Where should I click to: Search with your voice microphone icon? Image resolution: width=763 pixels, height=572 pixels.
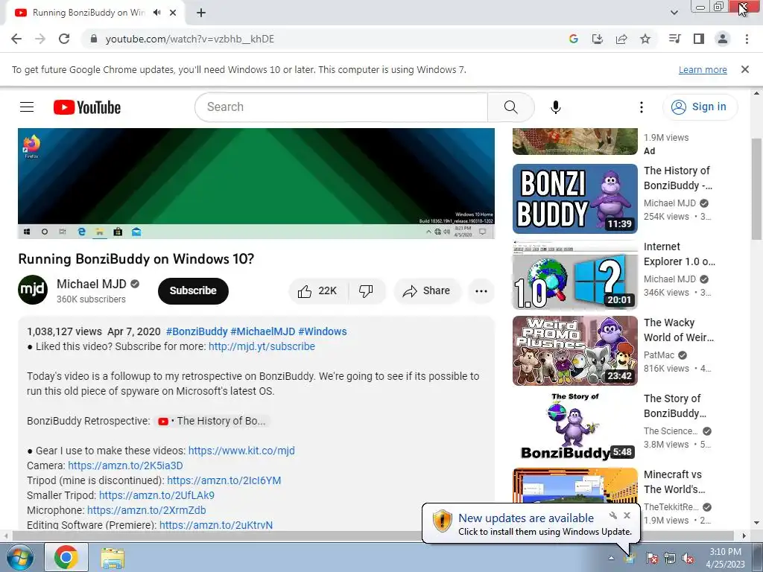[556, 107]
